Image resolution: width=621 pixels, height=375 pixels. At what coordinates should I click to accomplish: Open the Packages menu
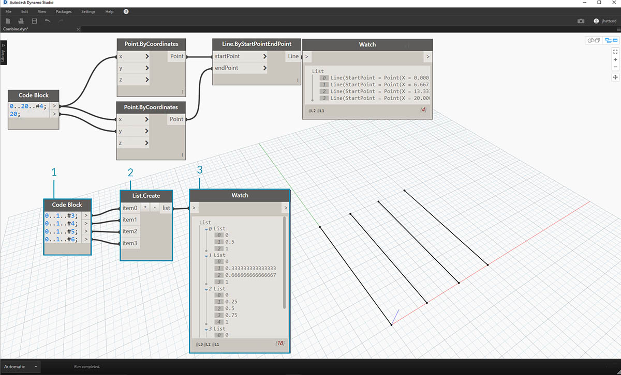pyautogui.click(x=64, y=11)
